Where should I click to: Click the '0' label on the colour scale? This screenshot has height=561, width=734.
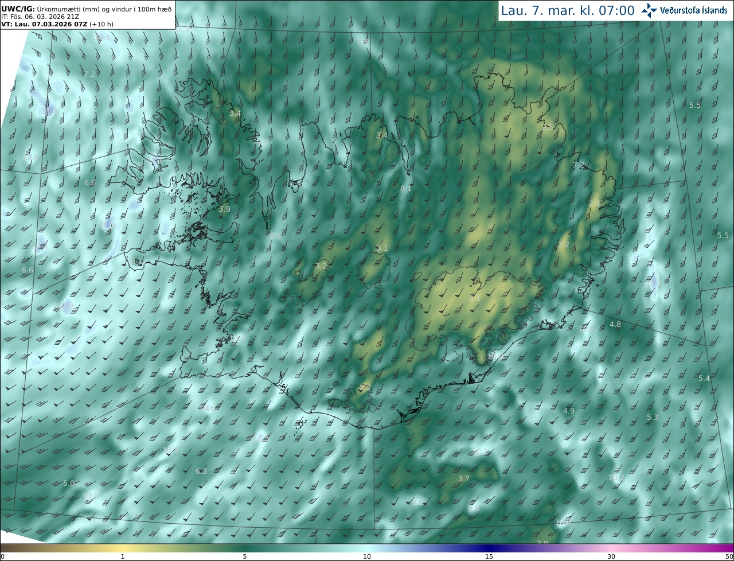pos(2,556)
